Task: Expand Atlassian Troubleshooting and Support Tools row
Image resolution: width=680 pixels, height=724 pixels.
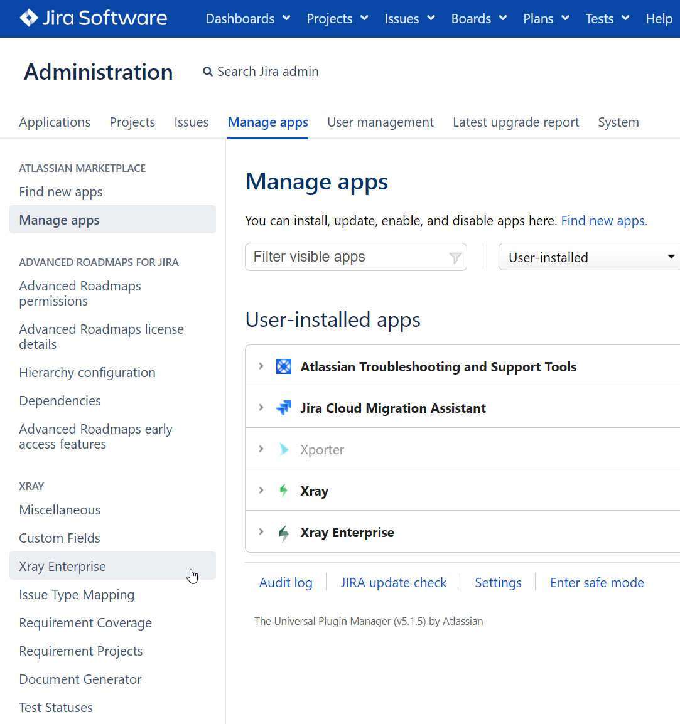Action: coord(261,366)
